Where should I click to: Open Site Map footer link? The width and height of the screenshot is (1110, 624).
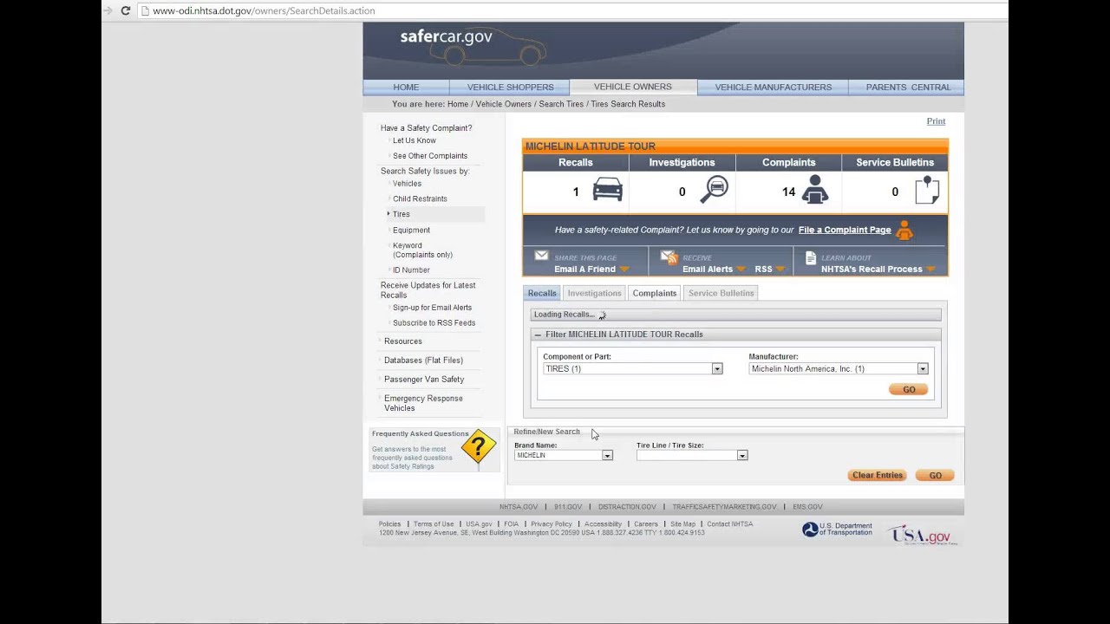[682, 524]
